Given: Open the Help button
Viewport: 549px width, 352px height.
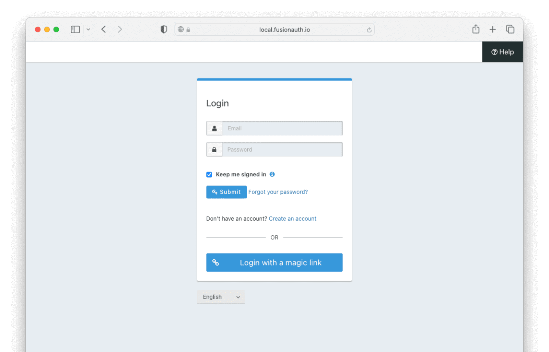Looking at the screenshot, I should click(503, 52).
